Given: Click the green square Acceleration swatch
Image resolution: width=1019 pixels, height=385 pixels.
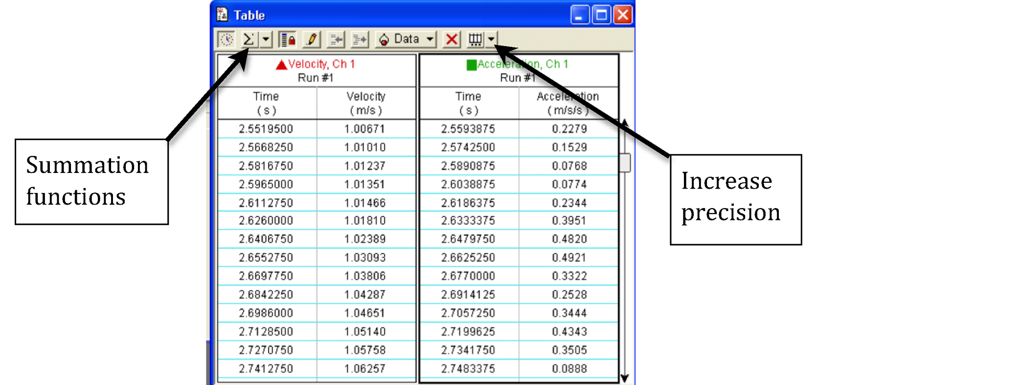Looking at the screenshot, I should pos(472,65).
